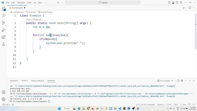This screenshot has width=197, height=111.
Task: Open the Accounts menu icon
Action: point(3,92)
